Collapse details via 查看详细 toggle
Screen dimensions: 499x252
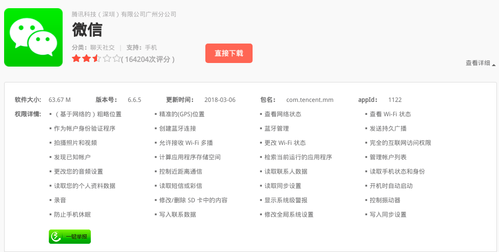point(481,63)
